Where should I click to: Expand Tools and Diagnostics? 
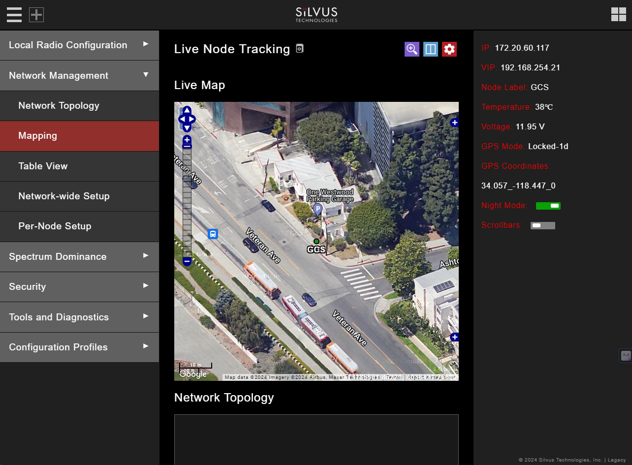click(79, 317)
